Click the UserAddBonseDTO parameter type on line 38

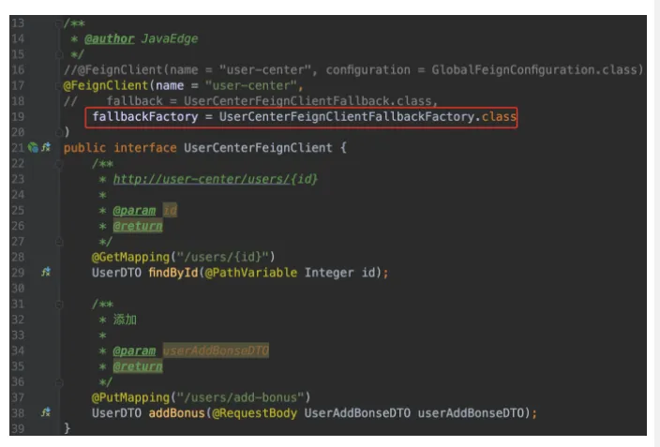(x=357, y=413)
